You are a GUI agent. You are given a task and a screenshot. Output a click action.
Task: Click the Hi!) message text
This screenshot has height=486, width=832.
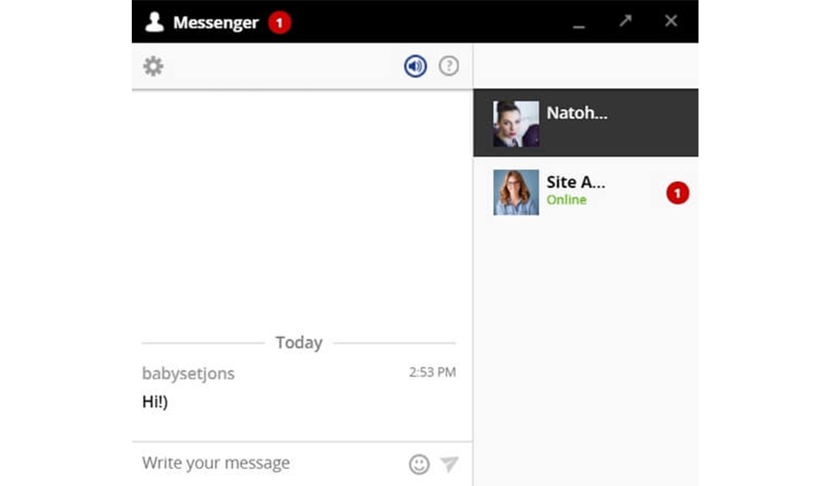click(155, 402)
